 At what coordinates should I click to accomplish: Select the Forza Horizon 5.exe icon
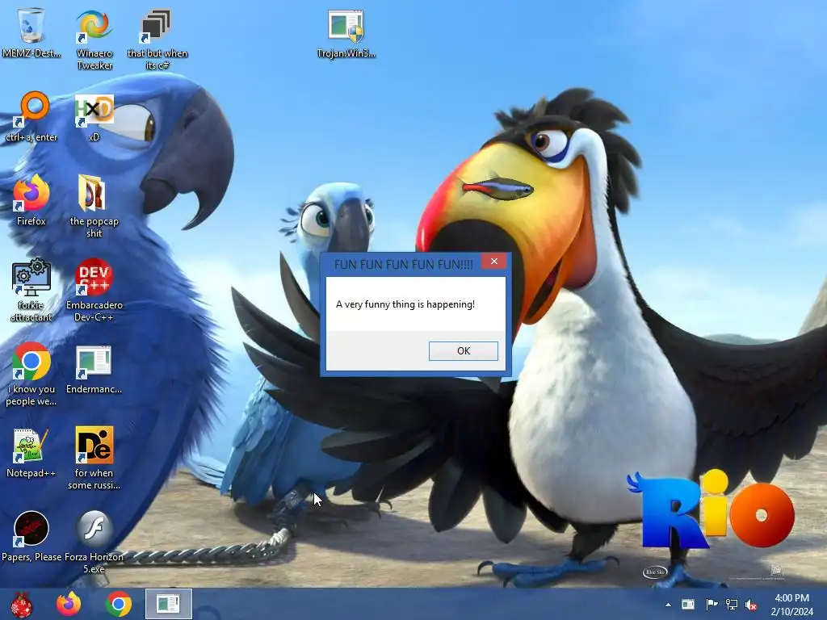coord(94,542)
